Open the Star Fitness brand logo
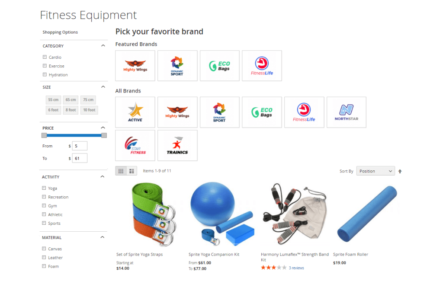This screenshot has width=443, height=281. (x=135, y=145)
